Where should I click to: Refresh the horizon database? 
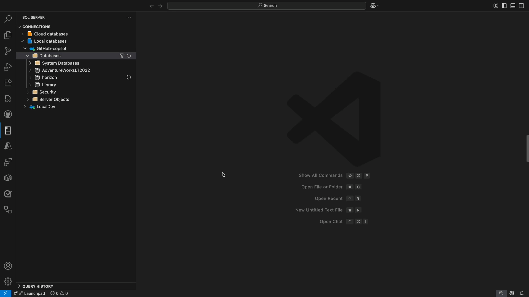point(129,78)
